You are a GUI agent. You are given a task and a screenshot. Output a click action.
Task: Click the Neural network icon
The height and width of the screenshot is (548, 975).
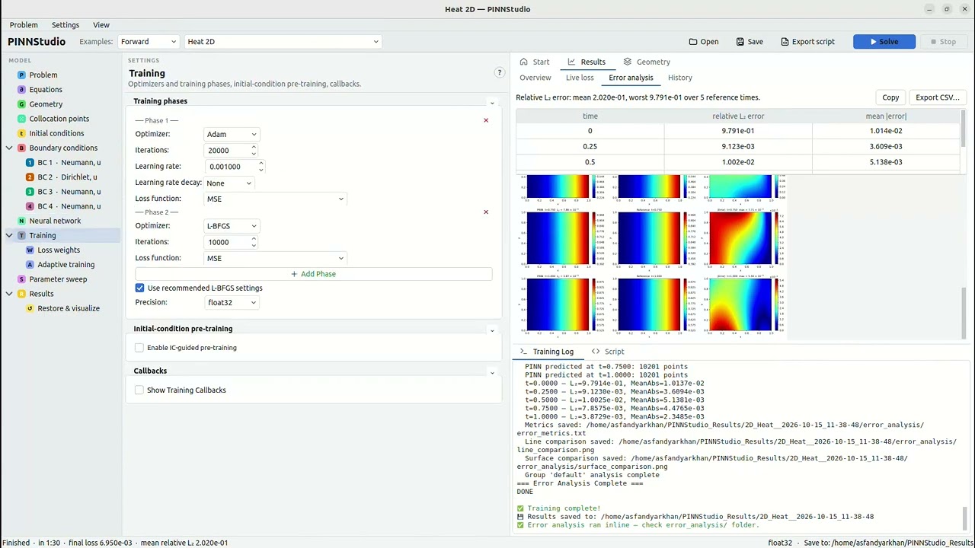click(x=21, y=221)
